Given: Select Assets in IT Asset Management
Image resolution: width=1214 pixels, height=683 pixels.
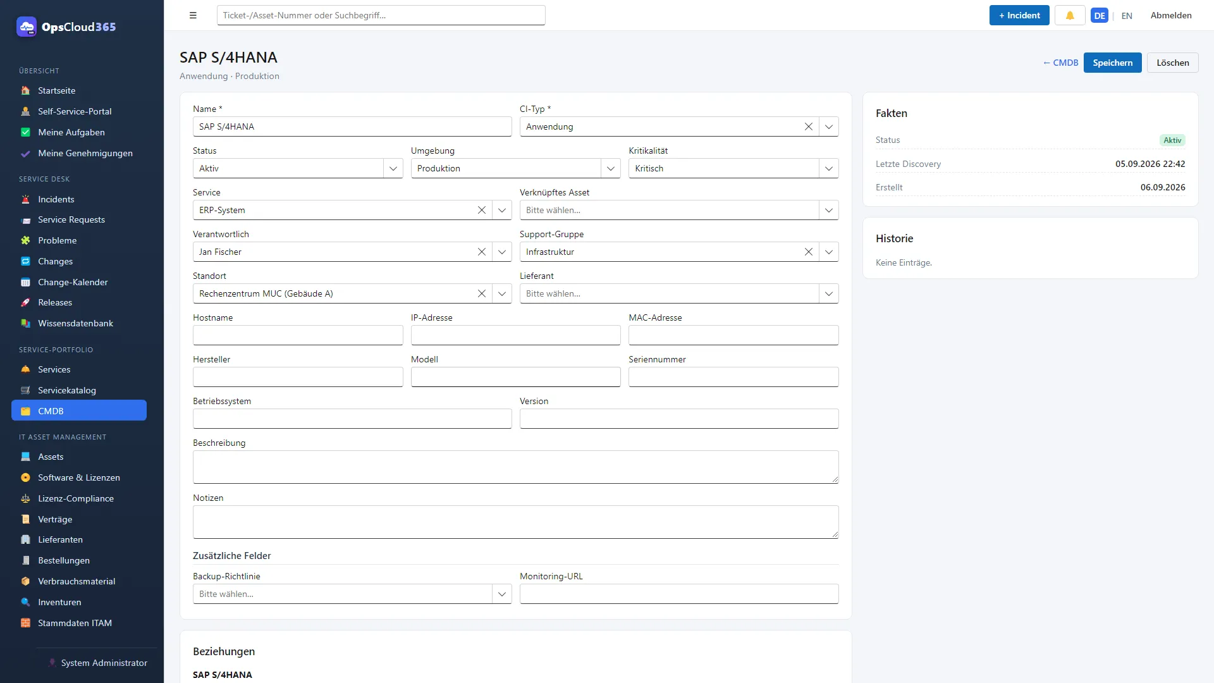Looking at the screenshot, I should [x=79, y=457].
